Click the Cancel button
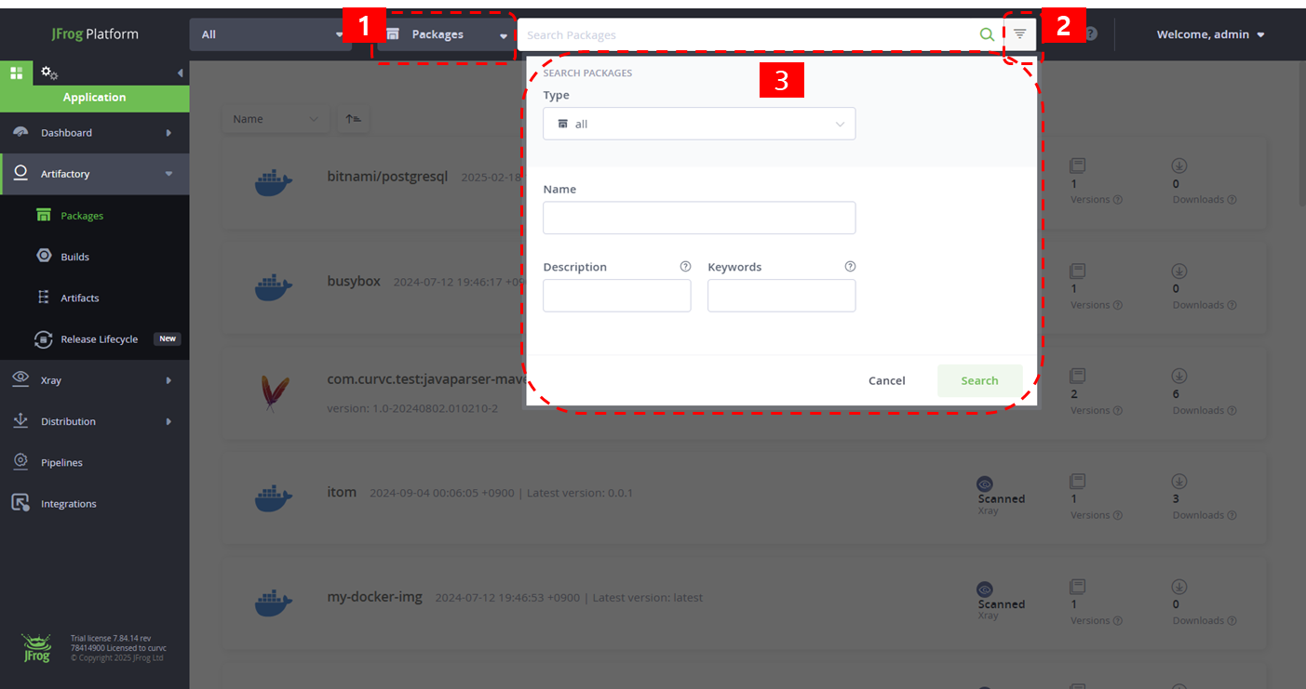This screenshot has height=689, width=1306. coord(886,380)
